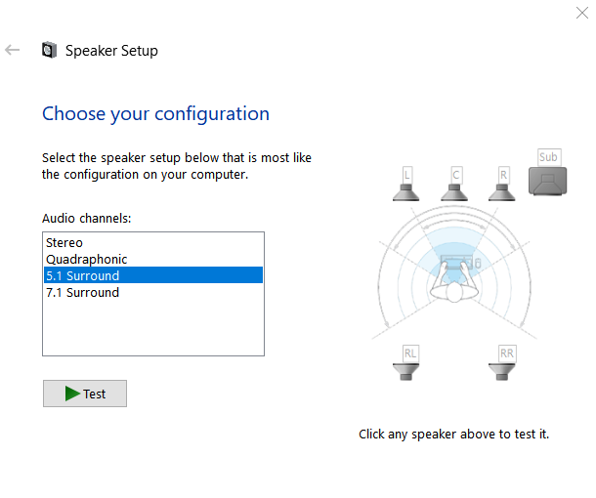Click the "Click any speaker above" hint text

coord(460,434)
